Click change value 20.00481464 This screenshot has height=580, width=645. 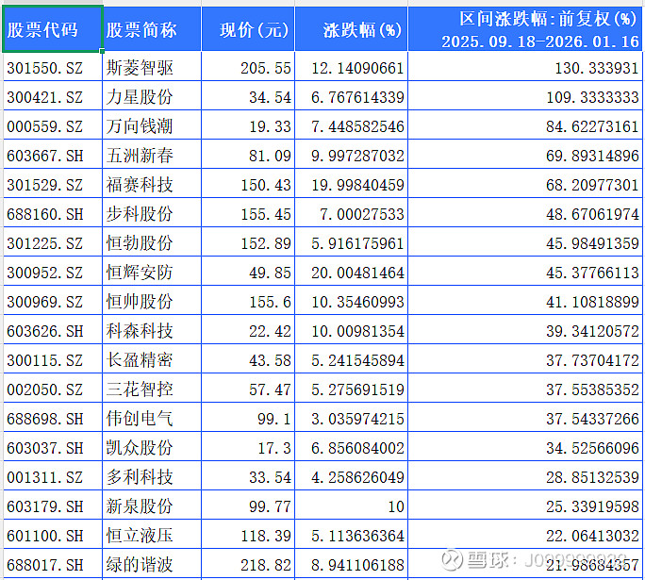click(x=357, y=273)
